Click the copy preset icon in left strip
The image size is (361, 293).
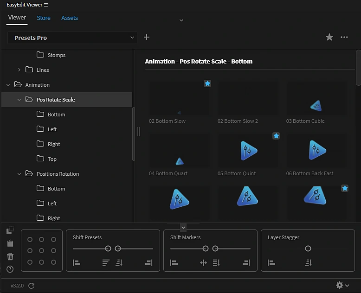point(10,230)
